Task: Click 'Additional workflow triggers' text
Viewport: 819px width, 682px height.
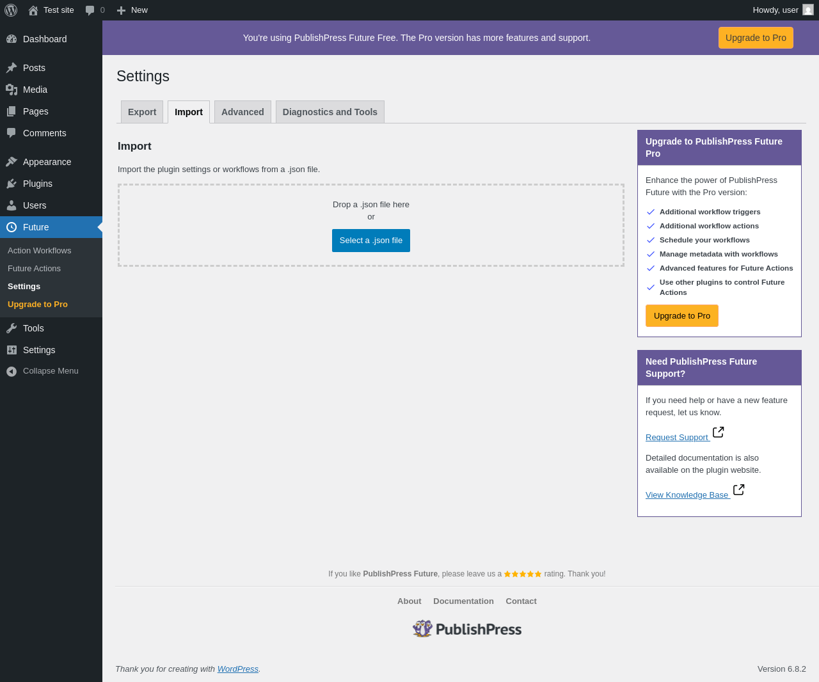Action: pyautogui.click(x=710, y=212)
